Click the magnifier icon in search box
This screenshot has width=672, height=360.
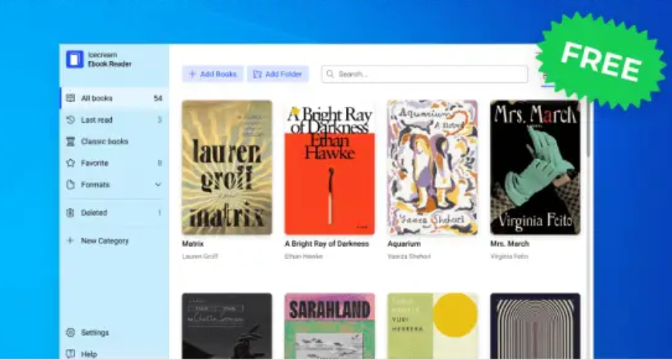pyautogui.click(x=330, y=74)
